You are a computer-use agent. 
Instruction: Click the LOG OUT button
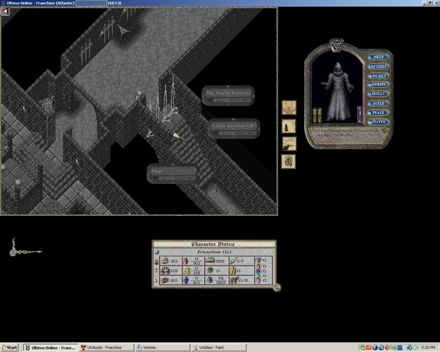(x=378, y=76)
